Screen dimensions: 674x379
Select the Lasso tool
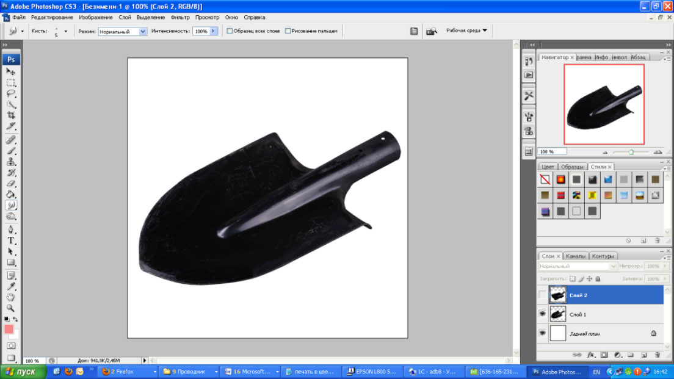click(x=11, y=93)
